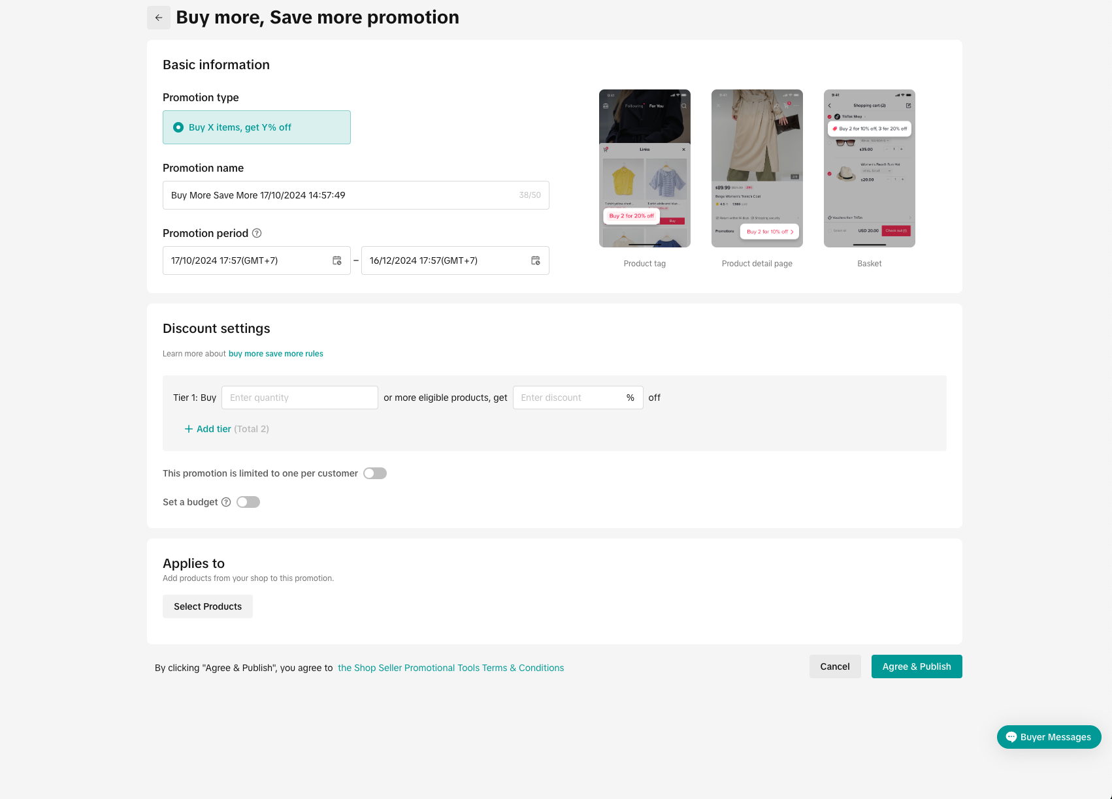1112x799 pixels.
Task: Toggle one per customer limit switch
Action: pos(375,473)
